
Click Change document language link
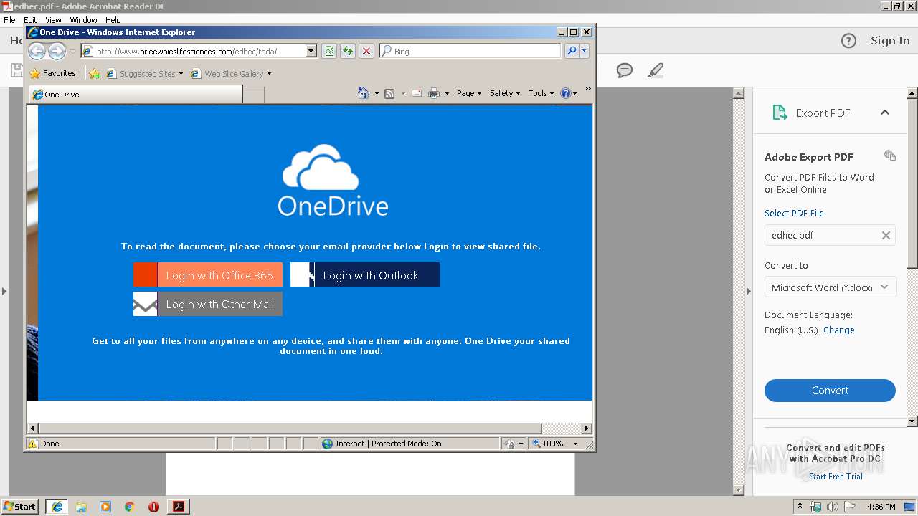pyautogui.click(x=839, y=330)
